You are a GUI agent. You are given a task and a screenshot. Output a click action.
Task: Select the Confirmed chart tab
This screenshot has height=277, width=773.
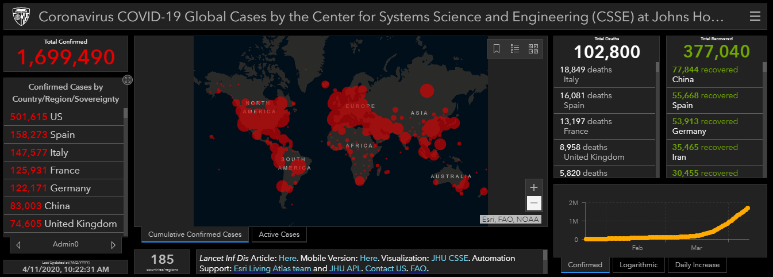click(x=585, y=265)
